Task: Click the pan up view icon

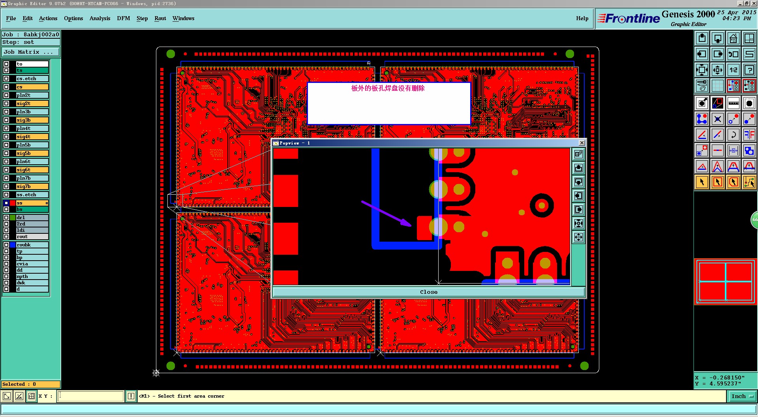Action: (x=702, y=38)
